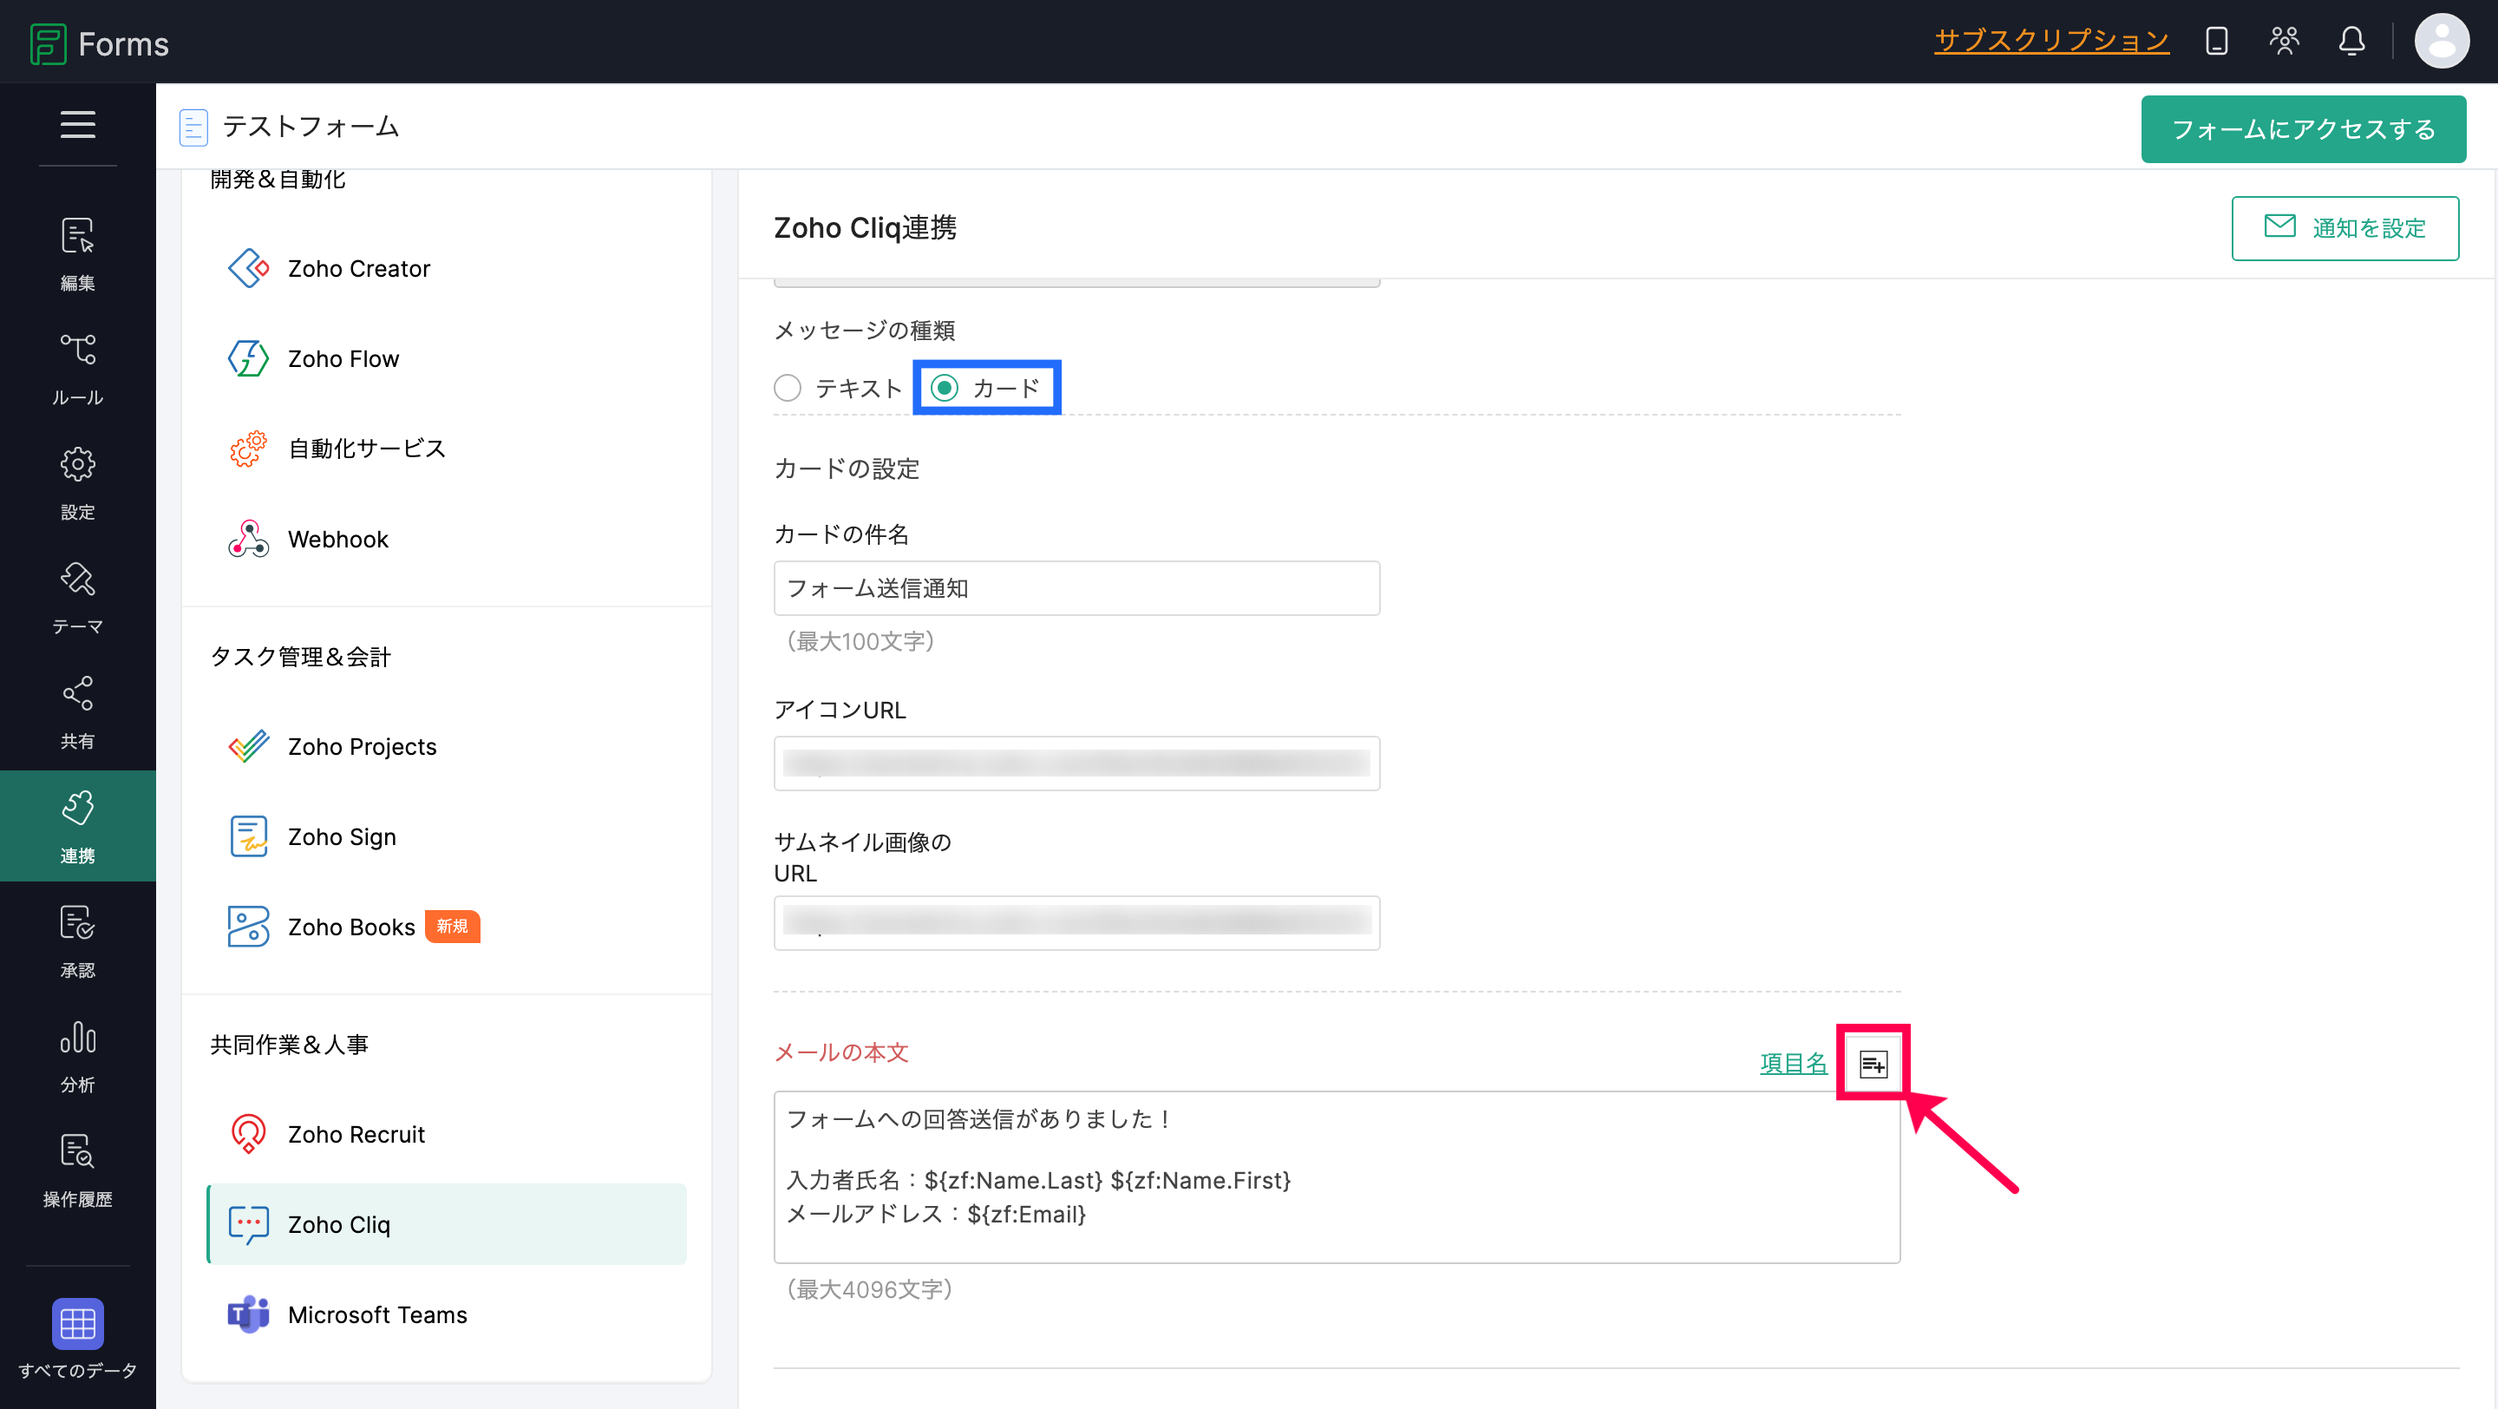2498x1409 pixels.
Task: Open the user profile avatar
Action: [x=2442, y=41]
